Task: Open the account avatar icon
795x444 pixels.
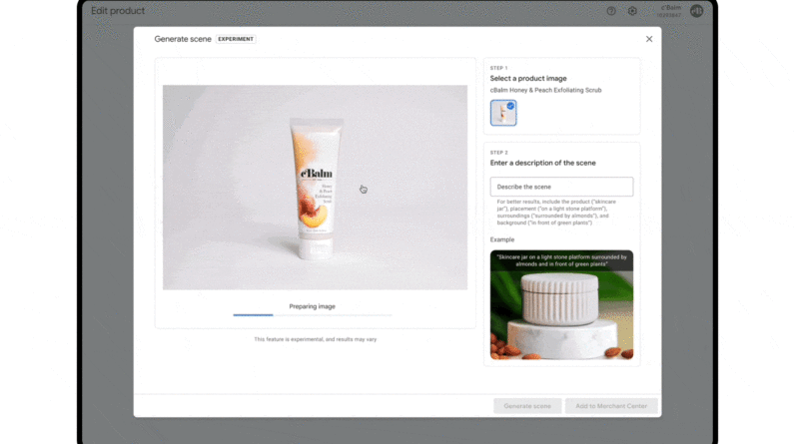Action: (x=697, y=11)
